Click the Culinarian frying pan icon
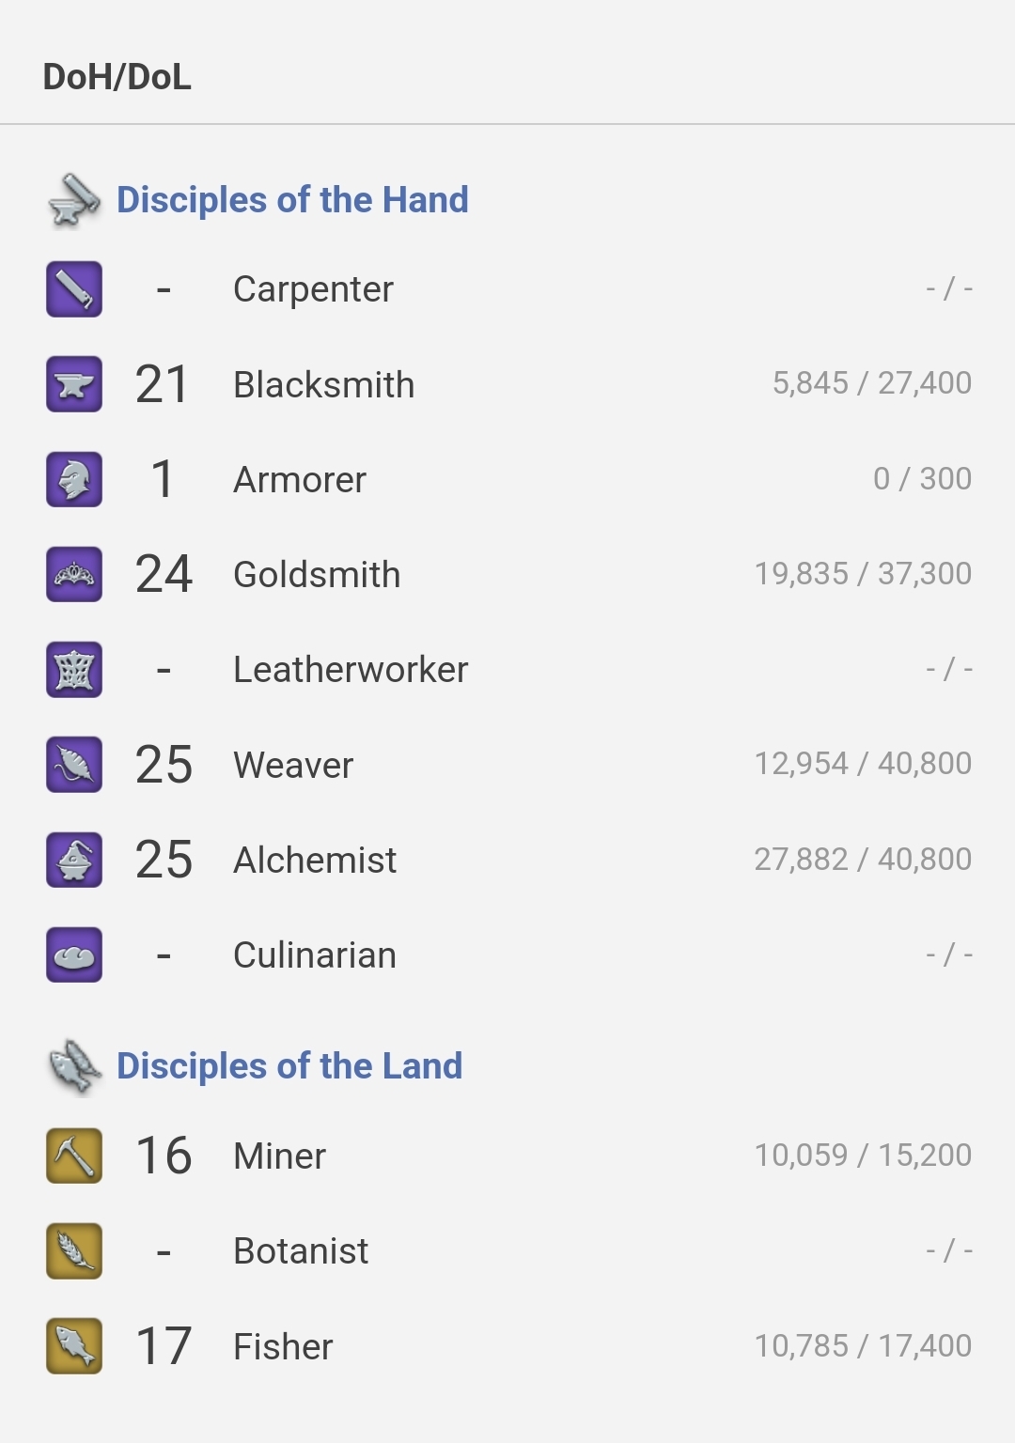Image resolution: width=1015 pixels, height=1443 pixels. pyautogui.click(x=74, y=954)
